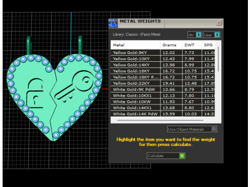Click the 12.02 grams value
The height and width of the screenshot is (187, 250).
(169, 53)
